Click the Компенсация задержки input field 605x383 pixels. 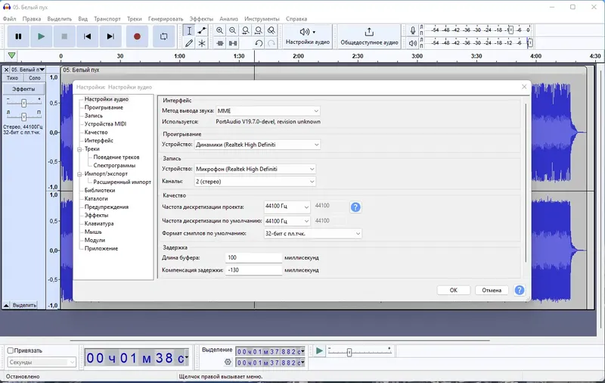253,270
